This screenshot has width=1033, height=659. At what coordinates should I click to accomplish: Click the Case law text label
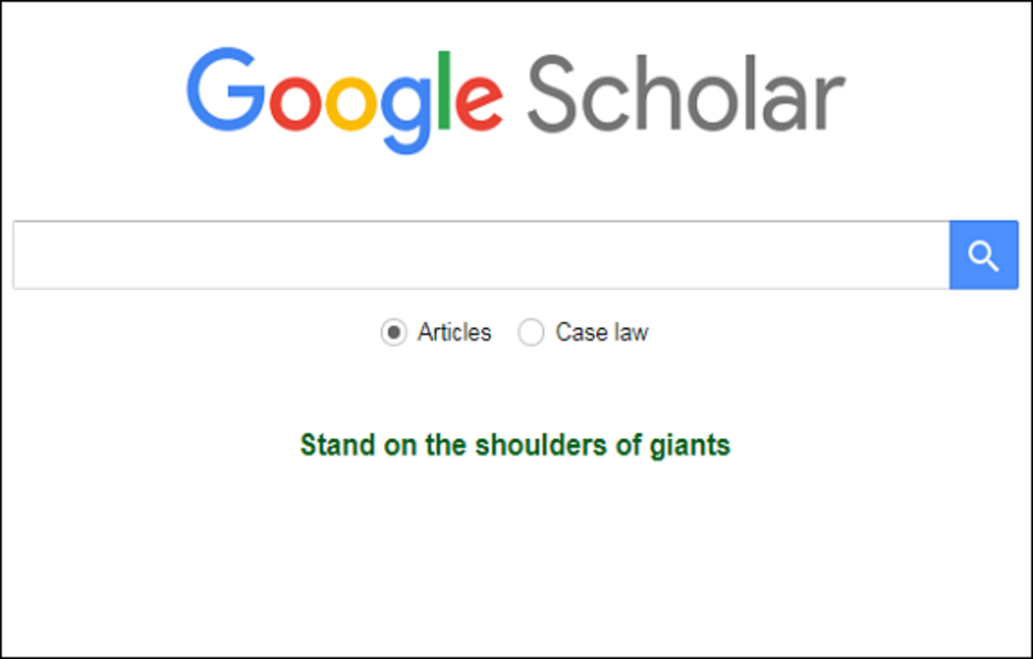603,332
